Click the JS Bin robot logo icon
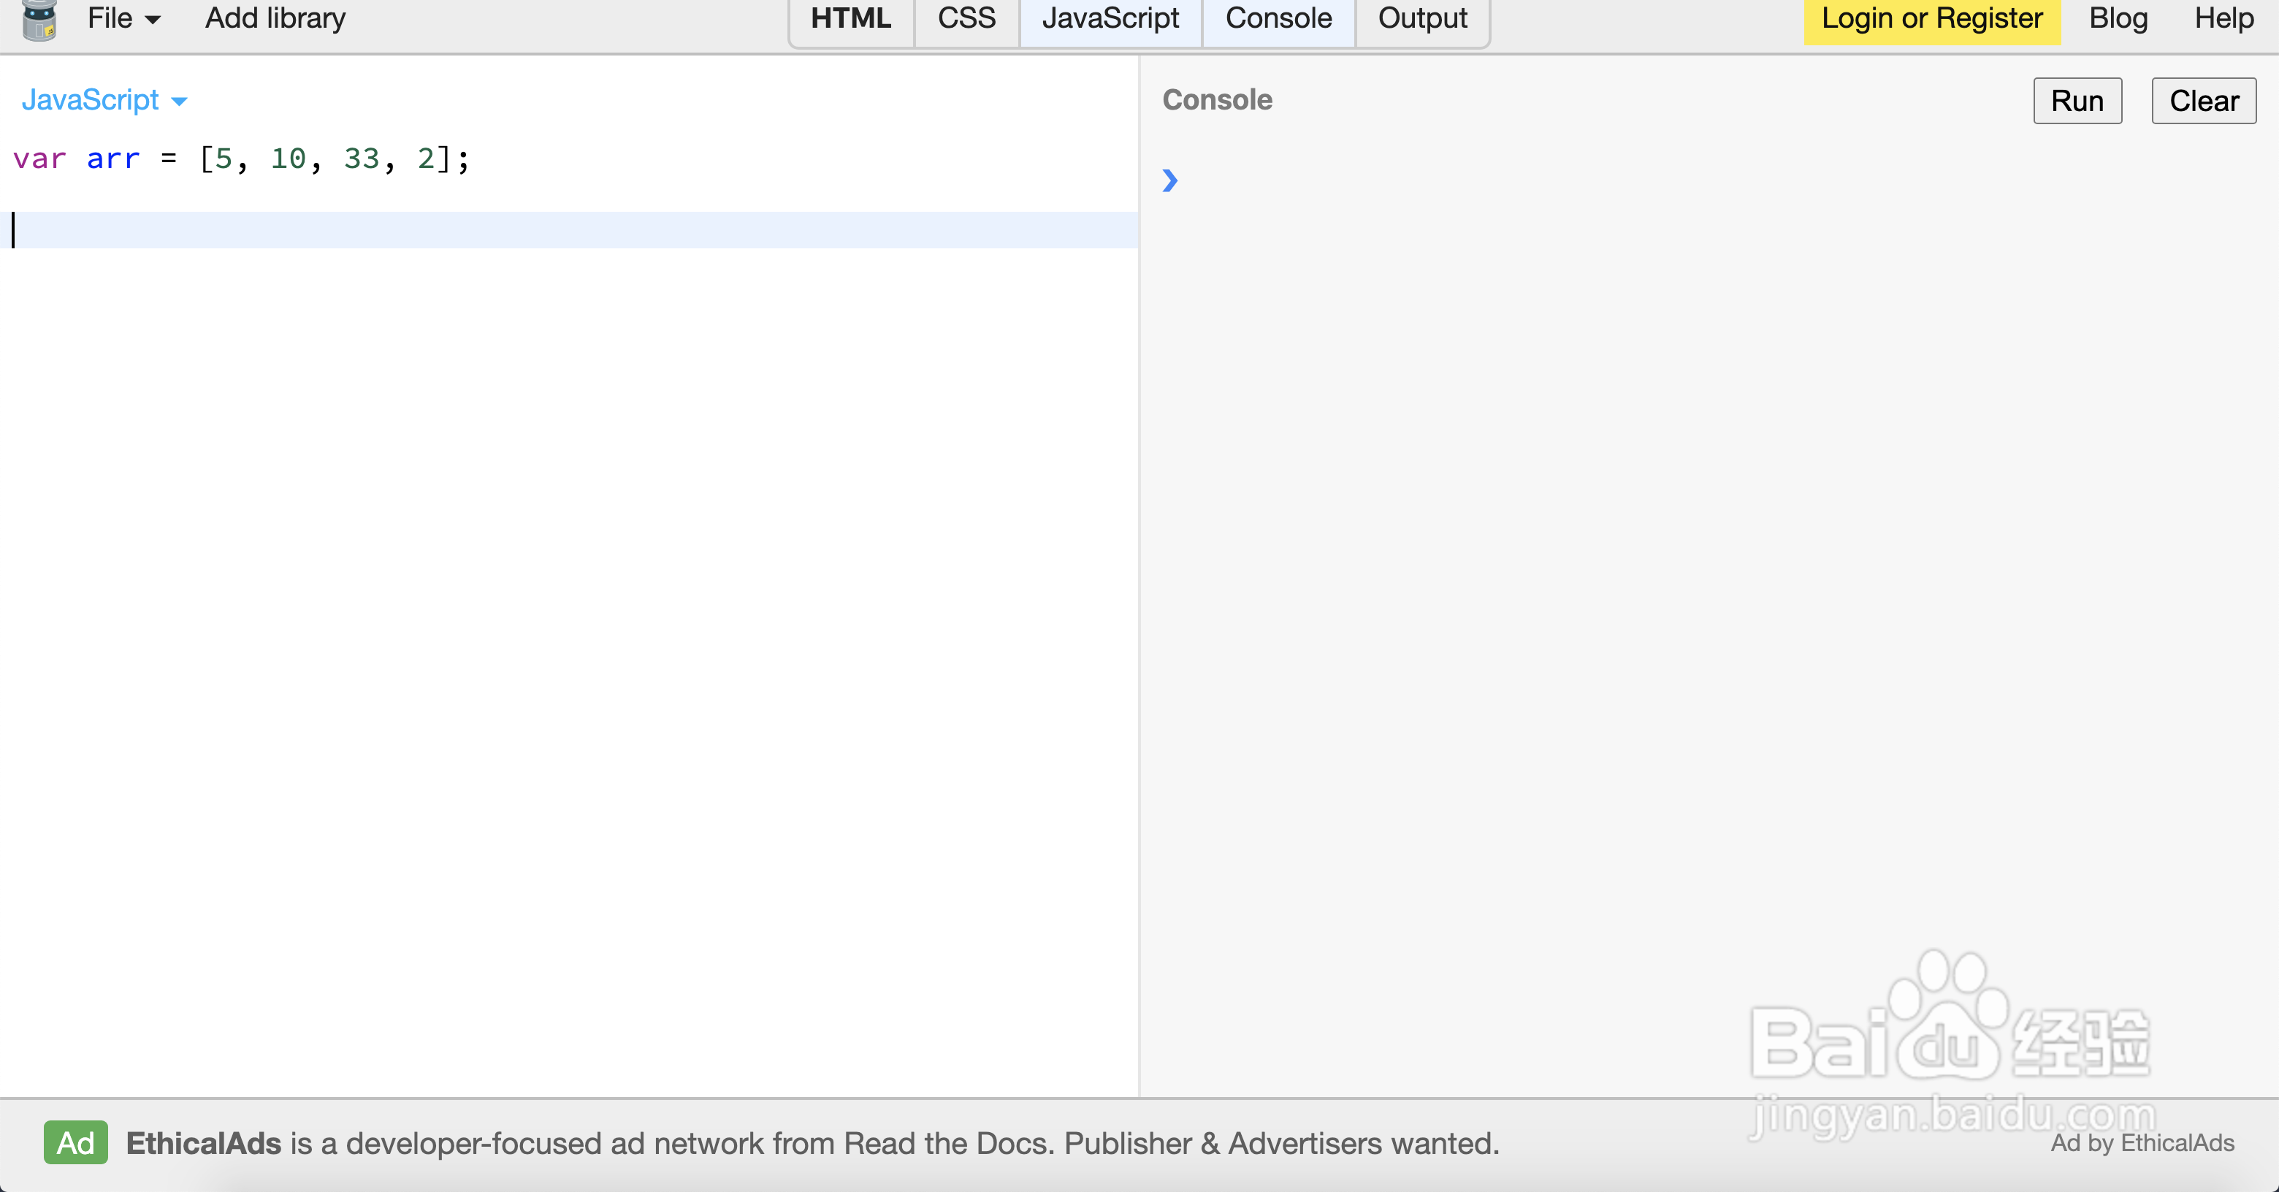Image resolution: width=2279 pixels, height=1192 pixels. (39, 20)
